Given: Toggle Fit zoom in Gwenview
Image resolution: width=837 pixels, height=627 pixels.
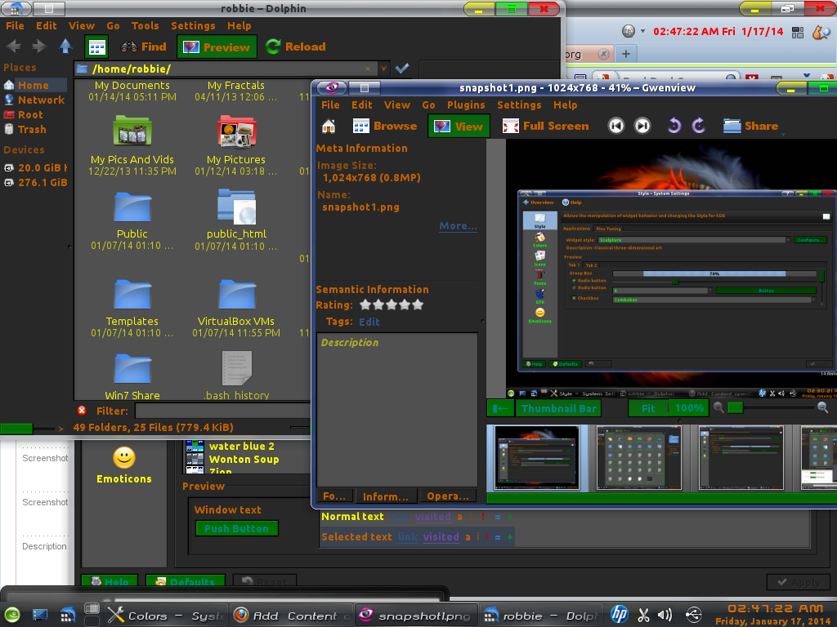Looking at the screenshot, I should click(648, 408).
